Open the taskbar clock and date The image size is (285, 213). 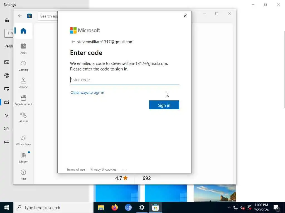coord(261,207)
